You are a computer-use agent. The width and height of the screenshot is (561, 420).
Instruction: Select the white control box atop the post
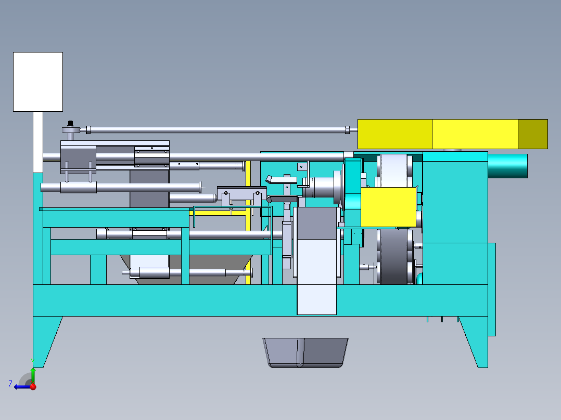tap(38, 82)
